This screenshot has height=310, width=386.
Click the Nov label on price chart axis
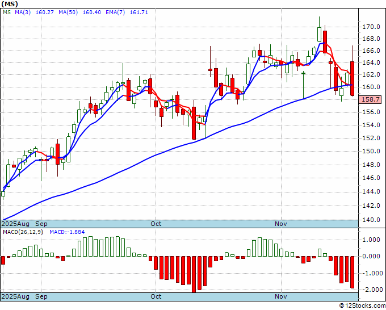coord(281,224)
